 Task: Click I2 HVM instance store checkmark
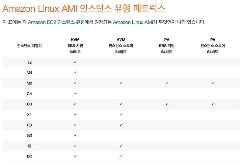tap(121, 146)
